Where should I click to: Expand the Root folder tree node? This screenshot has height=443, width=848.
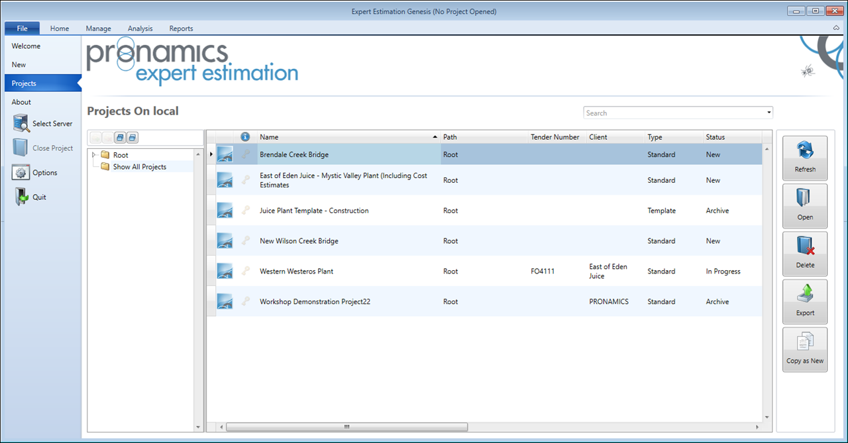[x=94, y=155]
